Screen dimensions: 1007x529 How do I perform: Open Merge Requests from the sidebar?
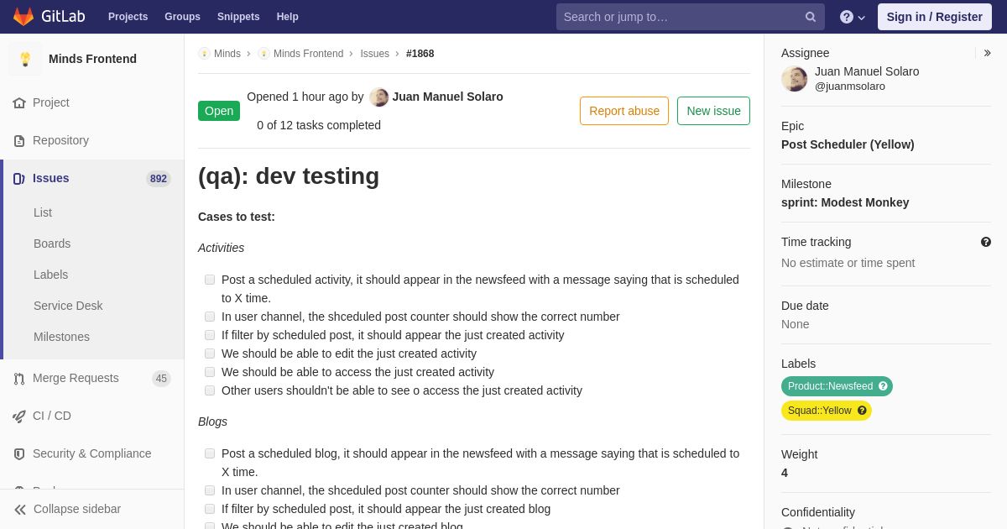(x=91, y=378)
